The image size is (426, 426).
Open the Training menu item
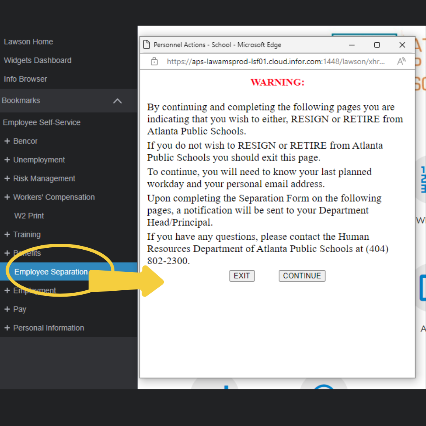tap(27, 234)
